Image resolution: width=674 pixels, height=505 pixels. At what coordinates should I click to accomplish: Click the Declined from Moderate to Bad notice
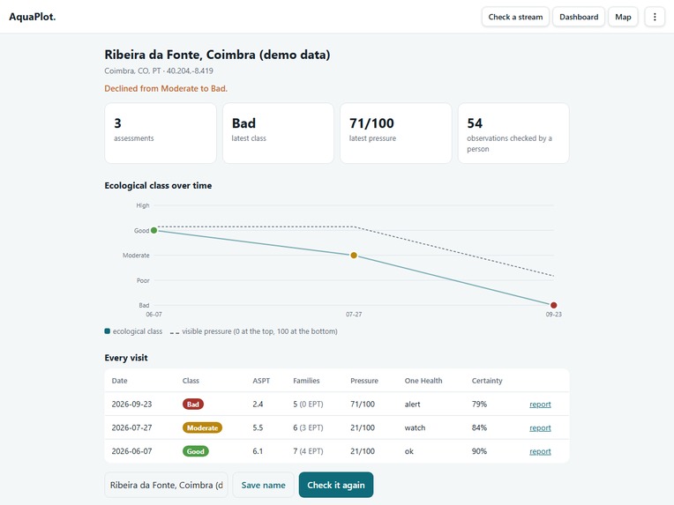[x=166, y=88]
